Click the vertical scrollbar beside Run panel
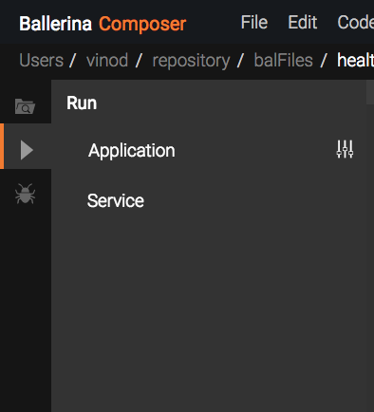374x412 pixels. pos(370,92)
